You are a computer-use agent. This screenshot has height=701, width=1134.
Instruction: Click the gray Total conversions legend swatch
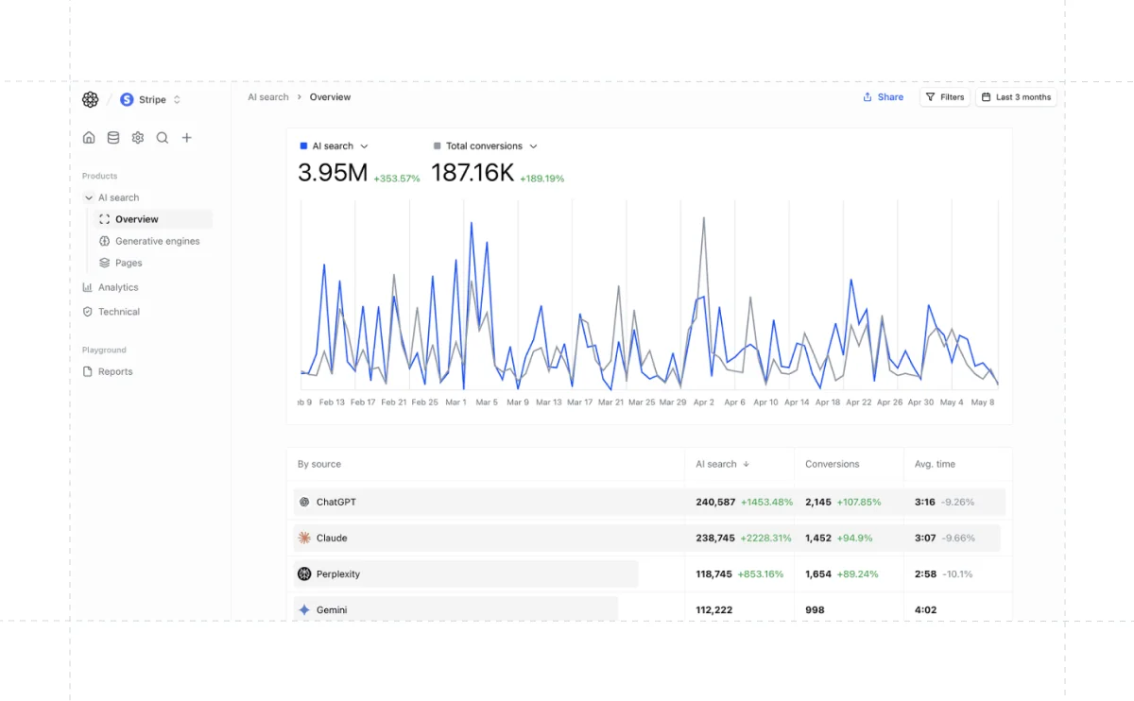click(437, 146)
